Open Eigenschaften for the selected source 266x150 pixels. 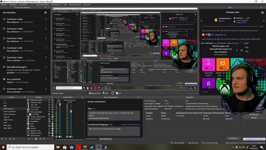coord(95,93)
